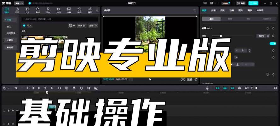Open the Media tab in top toolbar
Image resolution: width=280 pixels, height=126 pixels.
click(x=7, y=10)
